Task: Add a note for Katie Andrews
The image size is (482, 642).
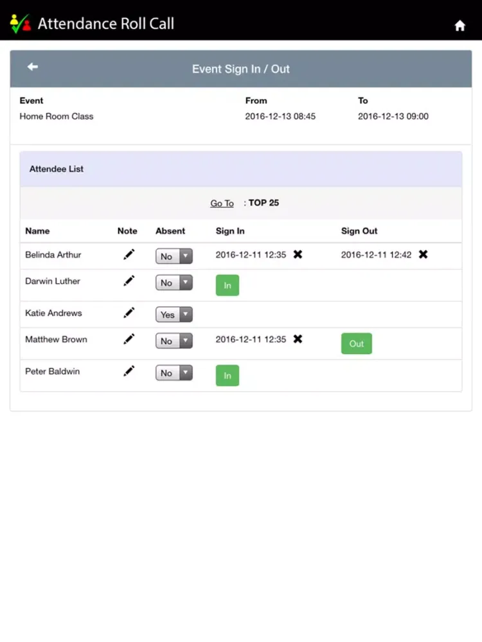Action: (129, 313)
